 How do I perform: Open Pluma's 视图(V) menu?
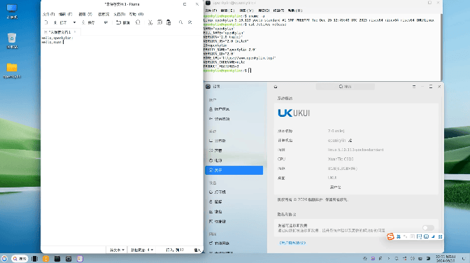tap(85, 14)
